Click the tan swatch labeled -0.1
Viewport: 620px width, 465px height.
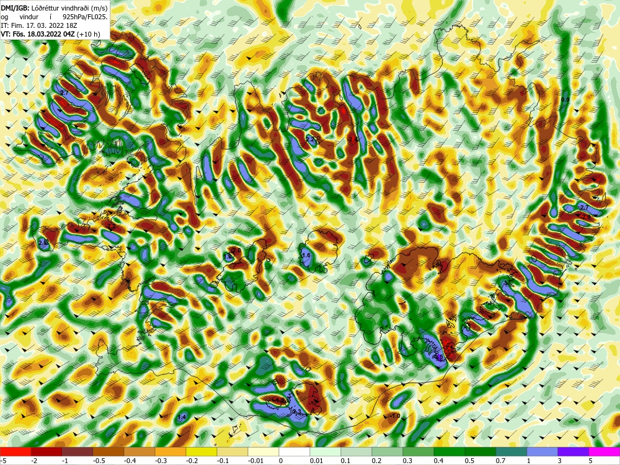pyautogui.click(x=232, y=451)
